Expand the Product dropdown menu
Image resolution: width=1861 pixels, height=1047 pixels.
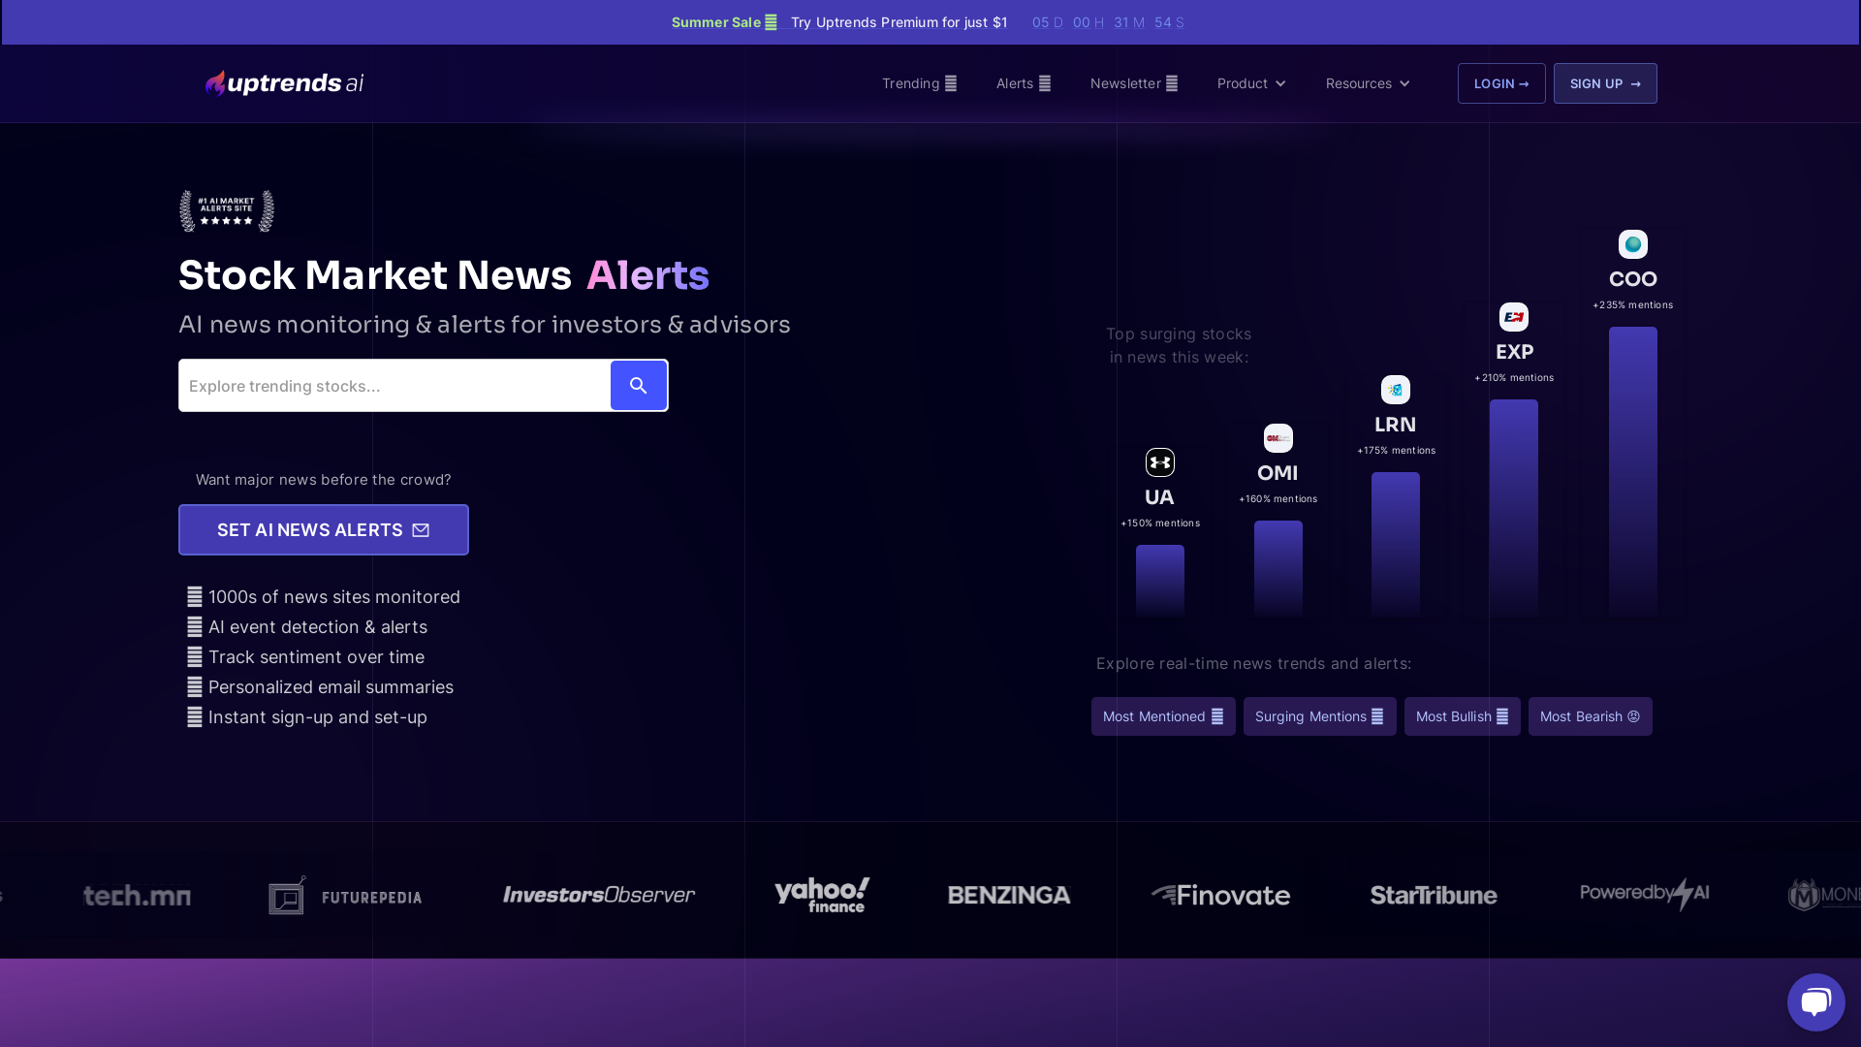tap(1251, 83)
